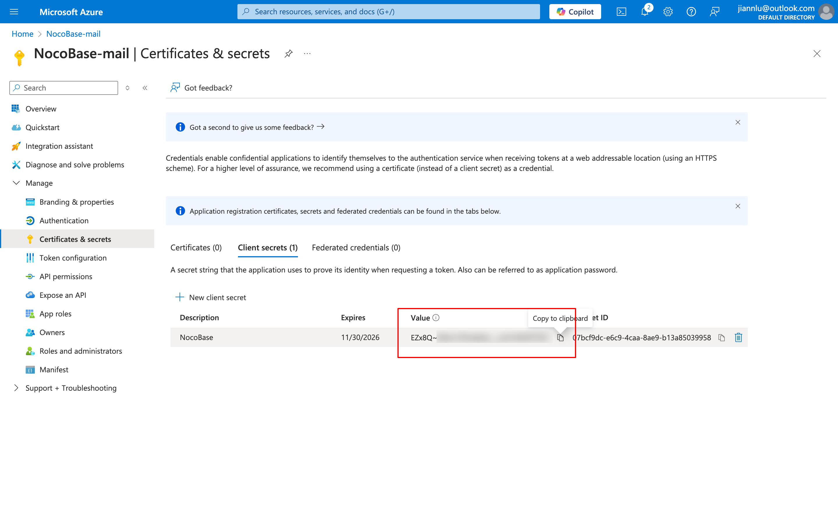Open the hamburger portal menu

14,12
